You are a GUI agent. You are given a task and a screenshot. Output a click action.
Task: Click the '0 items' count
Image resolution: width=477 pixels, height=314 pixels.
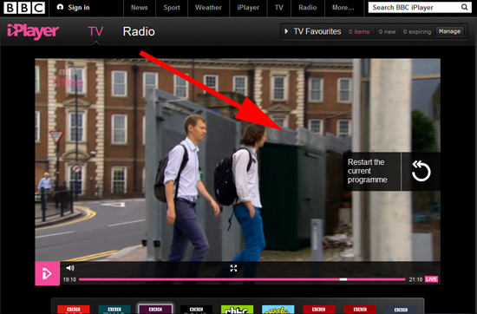click(x=359, y=31)
